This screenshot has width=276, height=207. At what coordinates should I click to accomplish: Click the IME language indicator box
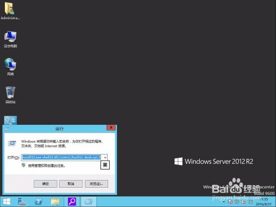coord(105,165)
